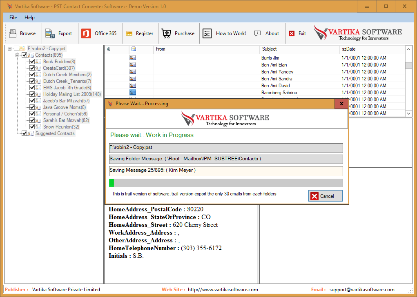This screenshot has width=417, height=297.
Task: Uncheck the Suggested Contacts checkbox
Action: click(x=24, y=133)
